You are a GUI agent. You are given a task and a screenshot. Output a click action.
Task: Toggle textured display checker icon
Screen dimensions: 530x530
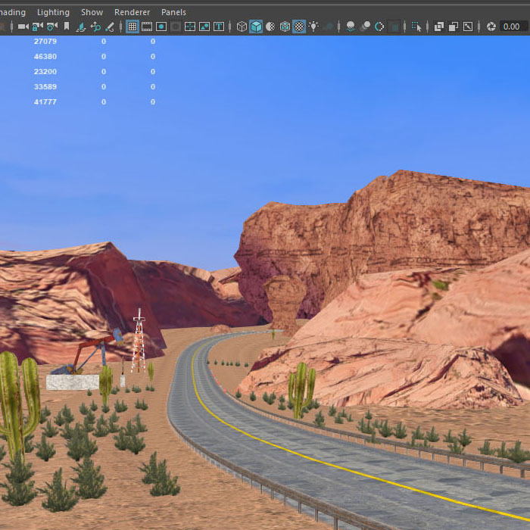[299, 26]
